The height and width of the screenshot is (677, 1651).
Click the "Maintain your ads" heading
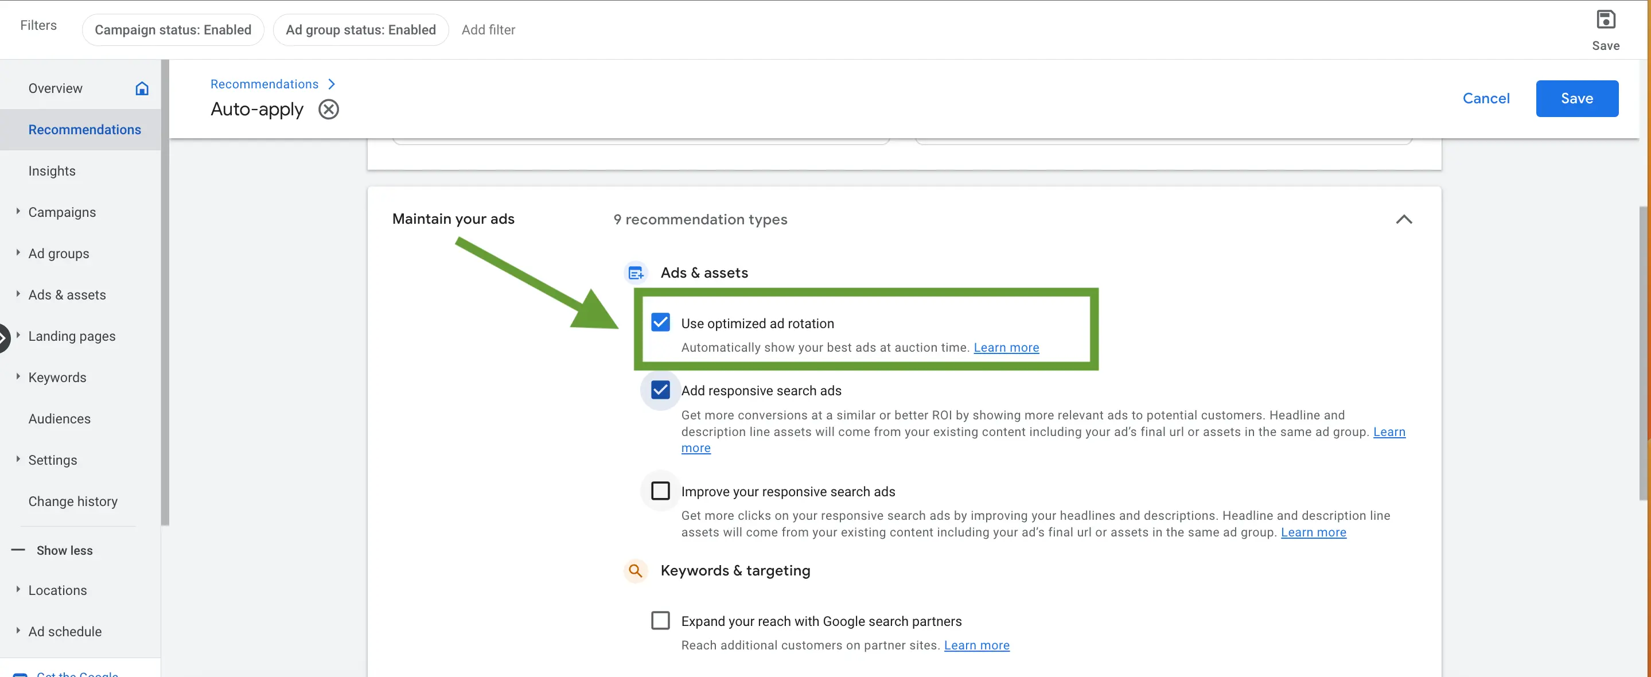click(x=453, y=219)
